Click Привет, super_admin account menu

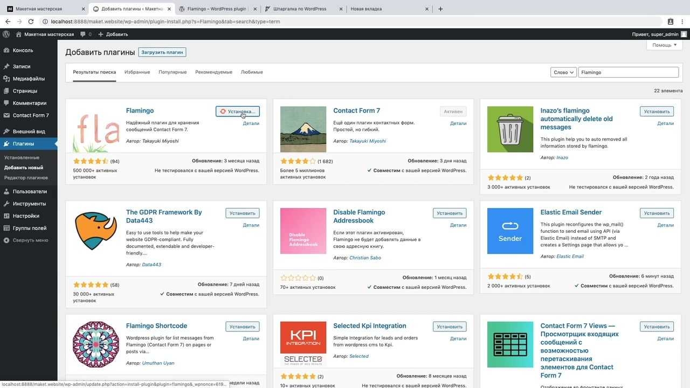(659, 34)
